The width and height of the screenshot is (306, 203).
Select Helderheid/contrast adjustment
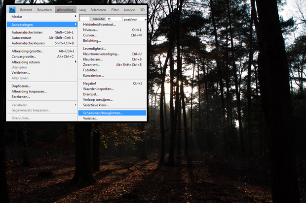pos(112,25)
